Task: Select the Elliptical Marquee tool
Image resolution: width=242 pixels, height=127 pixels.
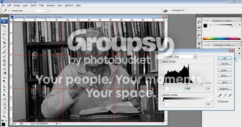Action: click(4, 30)
